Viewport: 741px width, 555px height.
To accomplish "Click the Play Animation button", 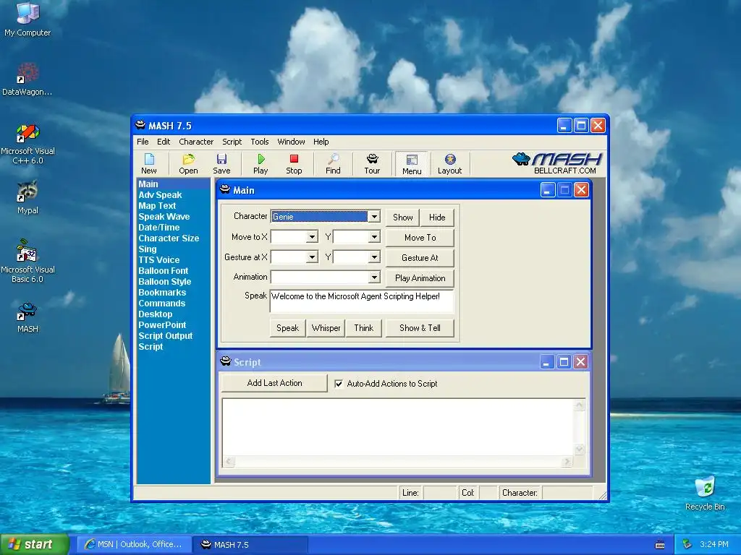I will 420,278.
